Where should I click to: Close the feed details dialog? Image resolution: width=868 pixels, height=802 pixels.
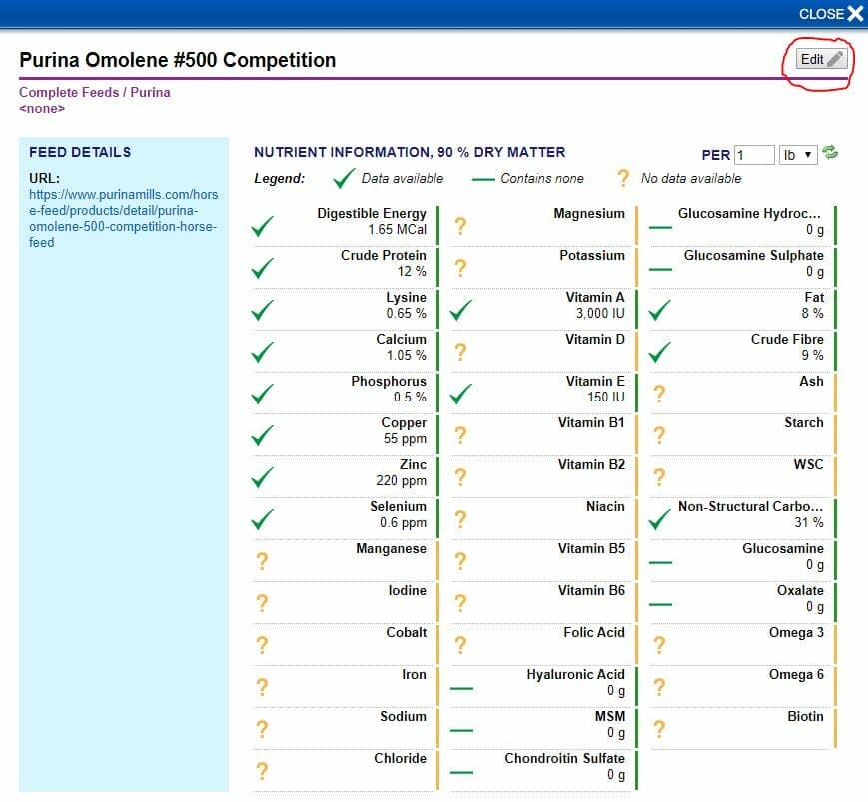pos(830,14)
